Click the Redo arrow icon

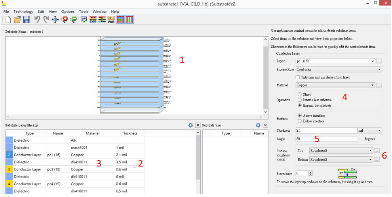coord(46,19)
